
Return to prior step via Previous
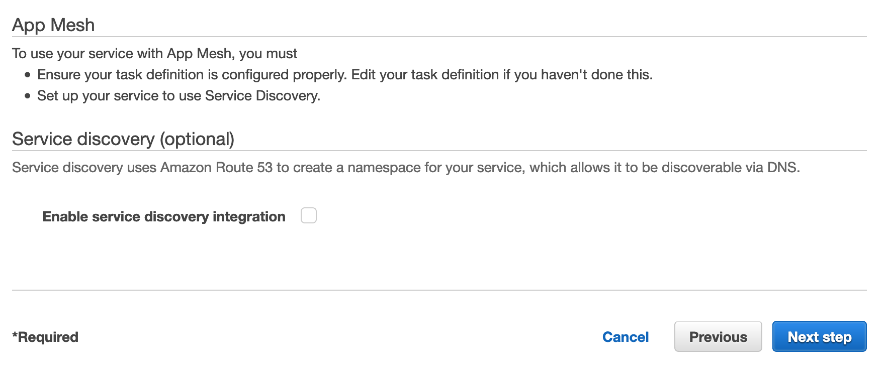[x=718, y=337]
